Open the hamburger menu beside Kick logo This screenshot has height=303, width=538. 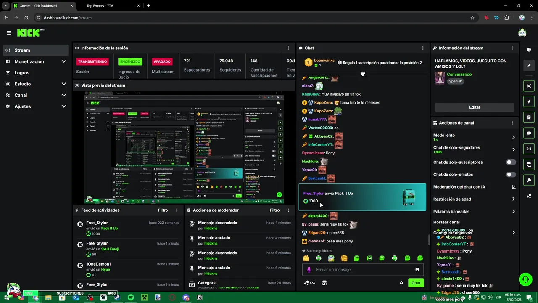point(9,33)
